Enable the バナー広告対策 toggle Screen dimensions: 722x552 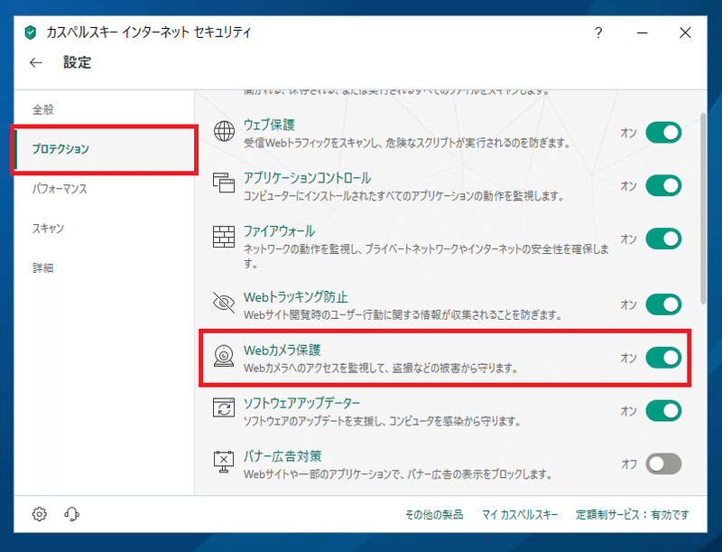663,463
